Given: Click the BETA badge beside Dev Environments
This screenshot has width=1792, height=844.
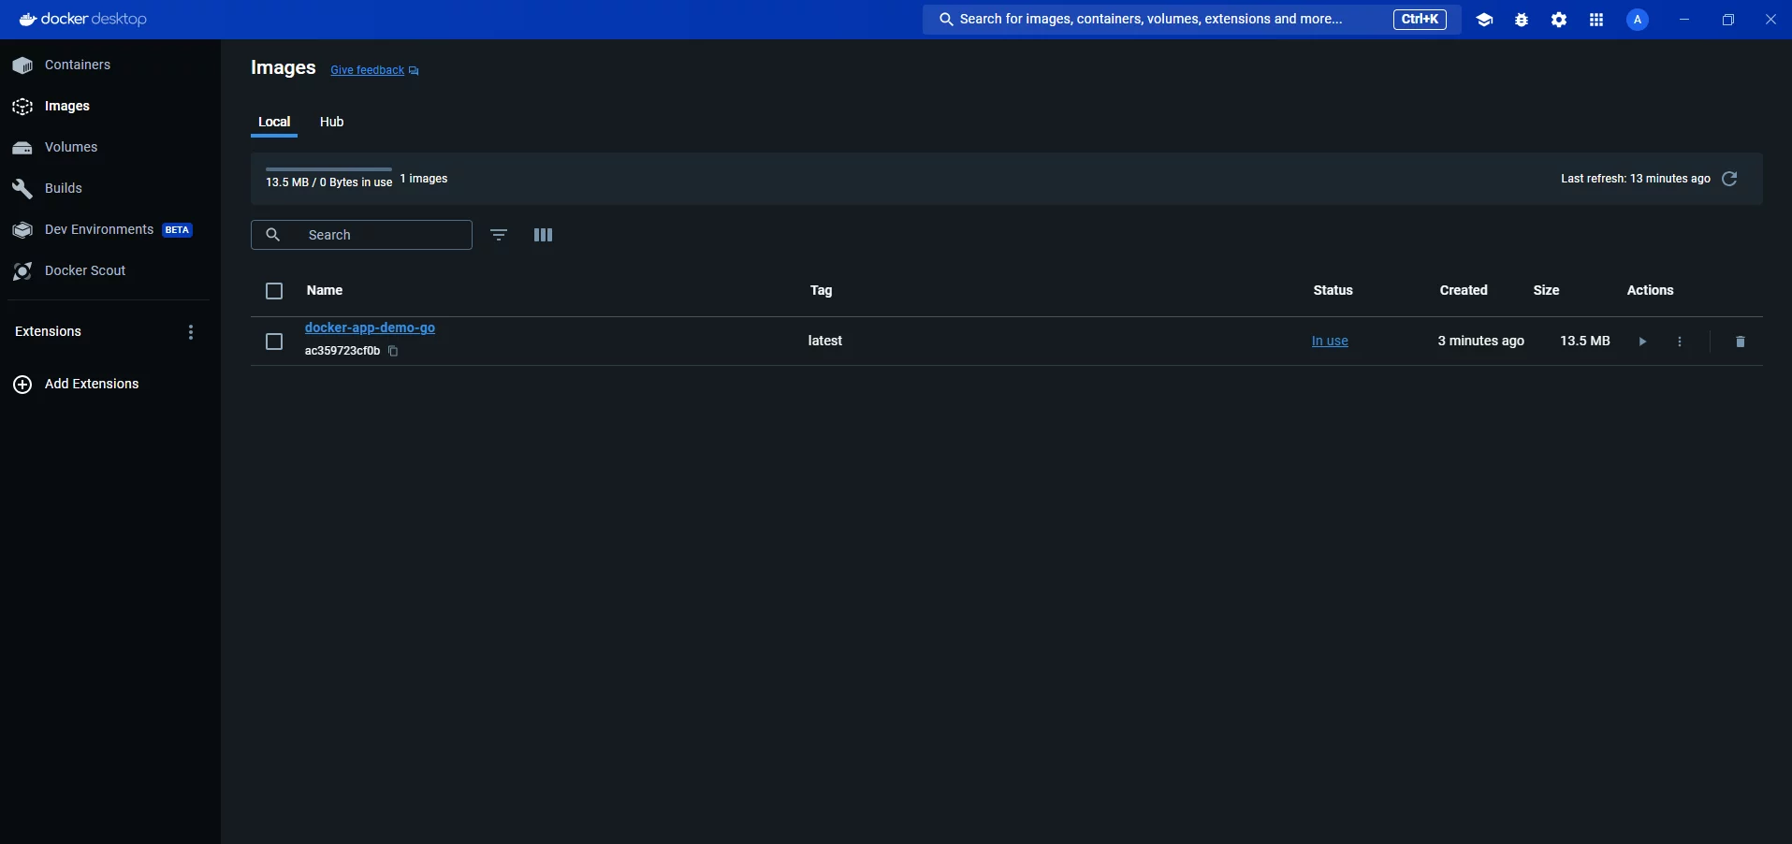Looking at the screenshot, I should click(x=177, y=230).
